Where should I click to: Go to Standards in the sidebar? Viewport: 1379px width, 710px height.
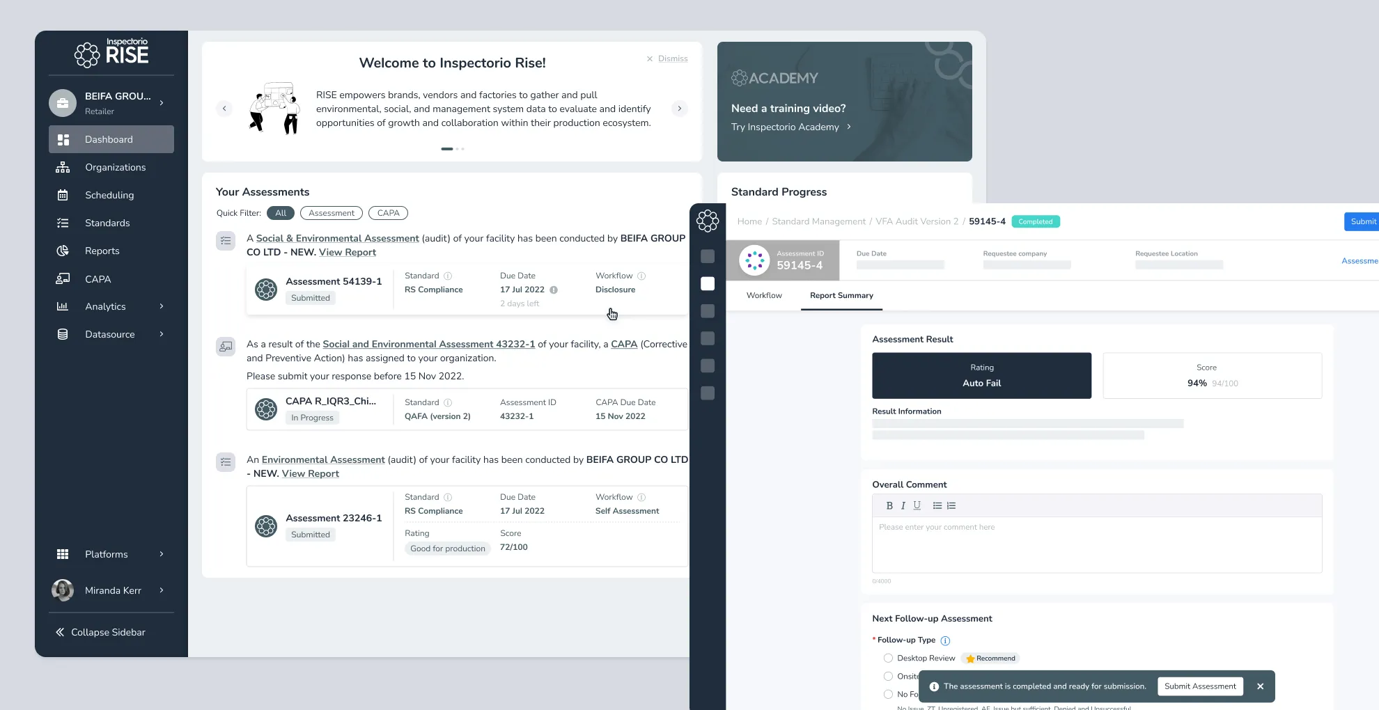click(111, 223)
